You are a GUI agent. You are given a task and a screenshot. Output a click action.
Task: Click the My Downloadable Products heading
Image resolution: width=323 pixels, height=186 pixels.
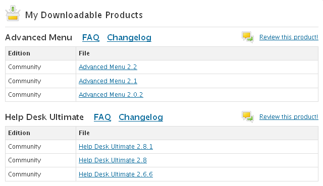[x=84, y=15]
